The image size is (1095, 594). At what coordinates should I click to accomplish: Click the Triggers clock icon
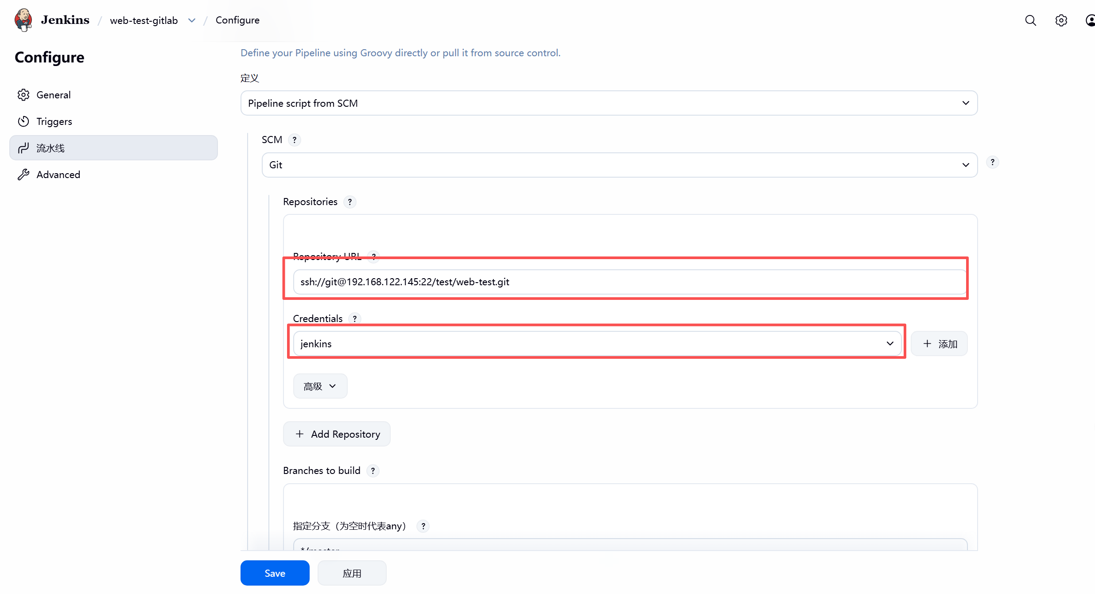coord(23,121)
